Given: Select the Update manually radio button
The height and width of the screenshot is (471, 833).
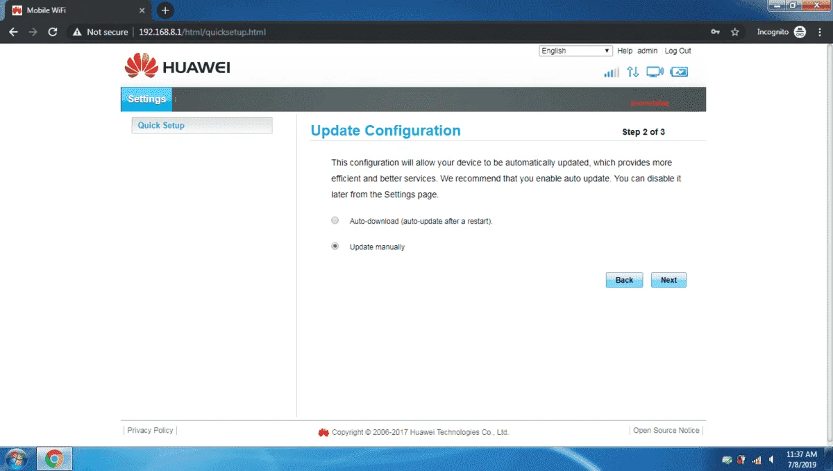Looking at the screenshot, I should tap(335, 246).
